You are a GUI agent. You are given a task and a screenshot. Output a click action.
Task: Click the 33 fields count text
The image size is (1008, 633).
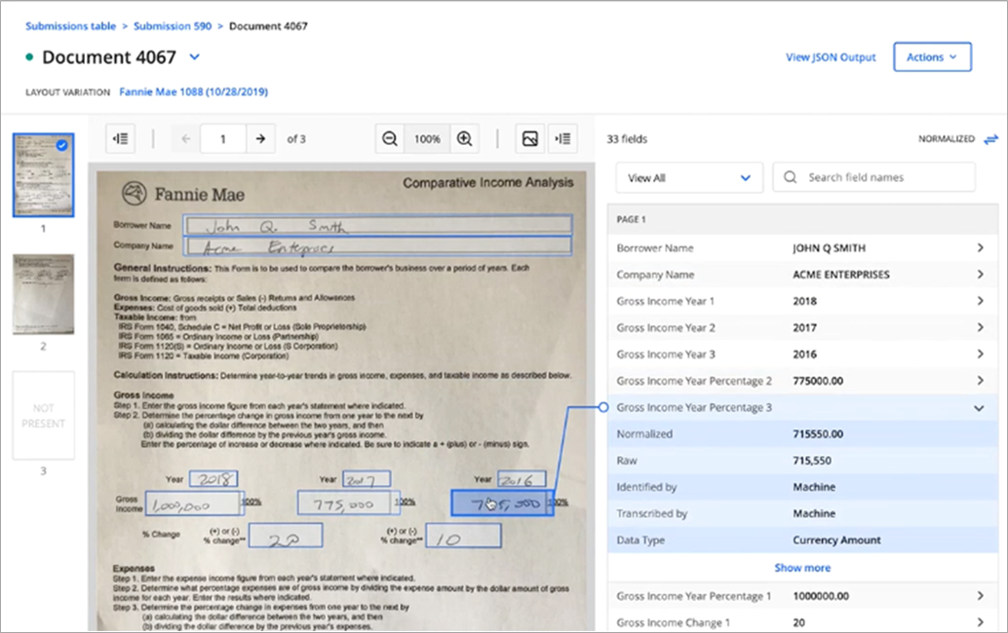tap(627, 138)
